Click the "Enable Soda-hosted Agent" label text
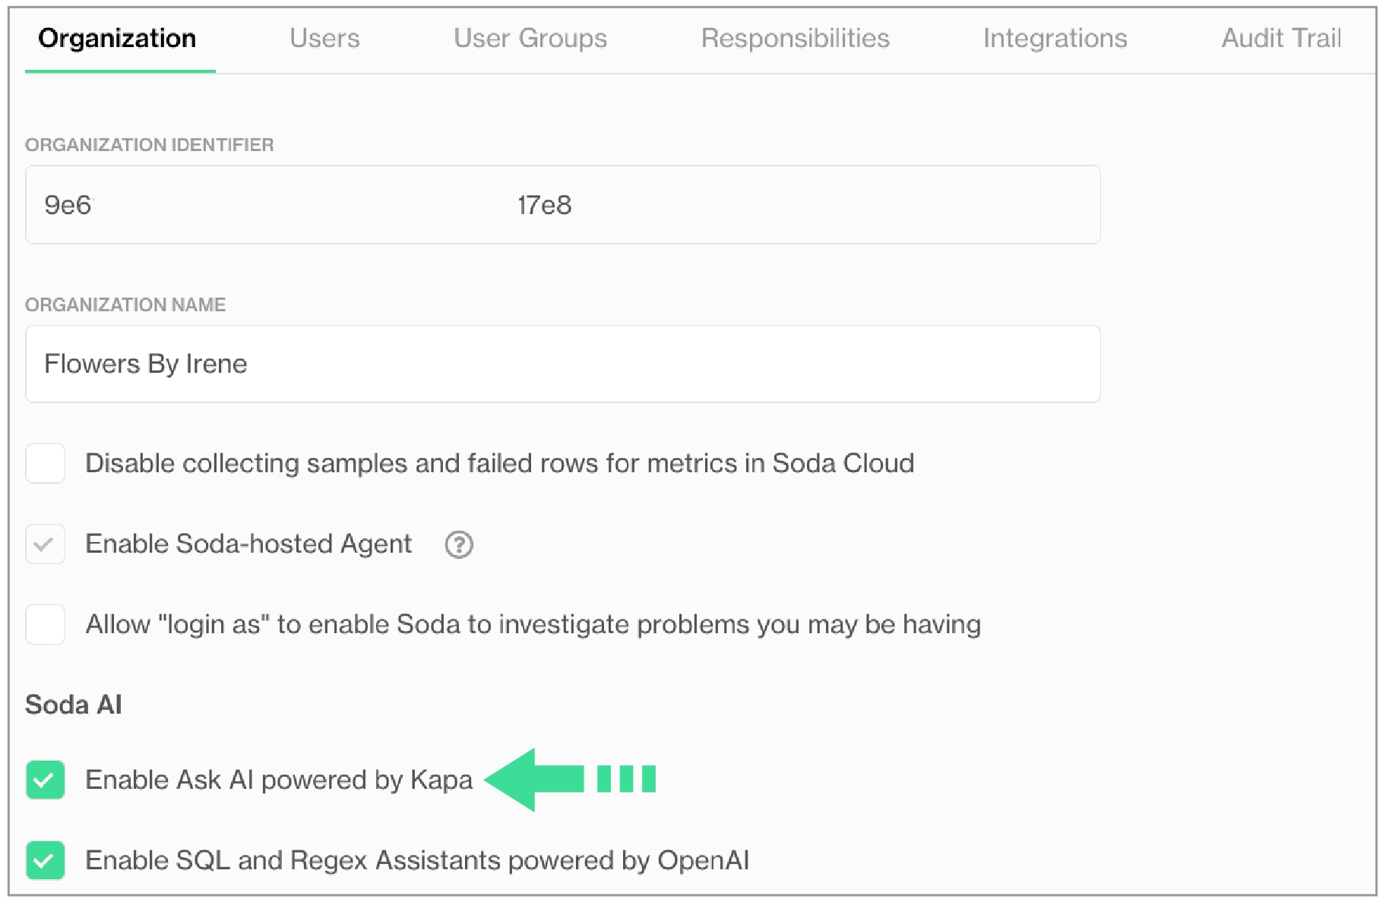The image size is (1392, 905). click(x=248, y=544)
